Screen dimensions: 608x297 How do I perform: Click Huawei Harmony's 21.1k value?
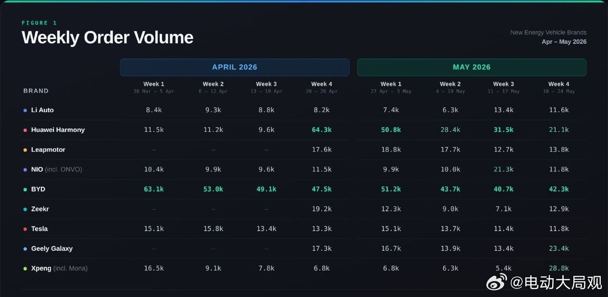click(559, 130)
